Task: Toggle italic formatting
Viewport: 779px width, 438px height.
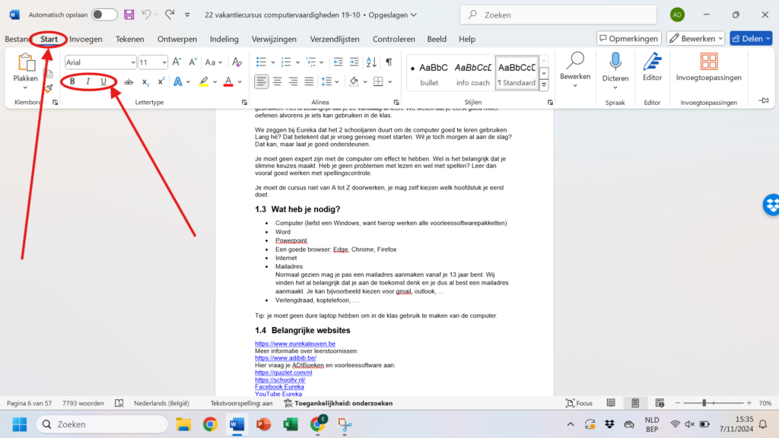Action: click(x=88, y=81)
